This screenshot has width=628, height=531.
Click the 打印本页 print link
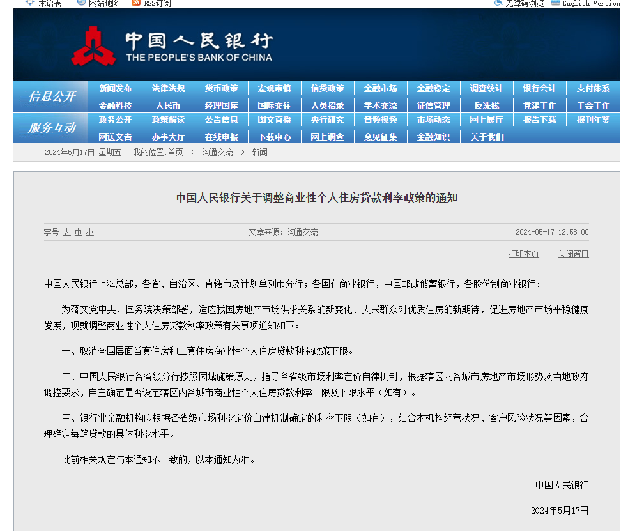523,254
